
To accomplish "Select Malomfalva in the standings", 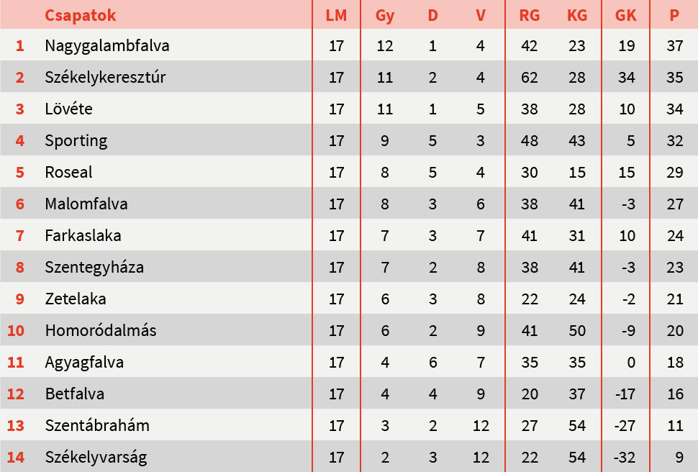I will (86, 204).
